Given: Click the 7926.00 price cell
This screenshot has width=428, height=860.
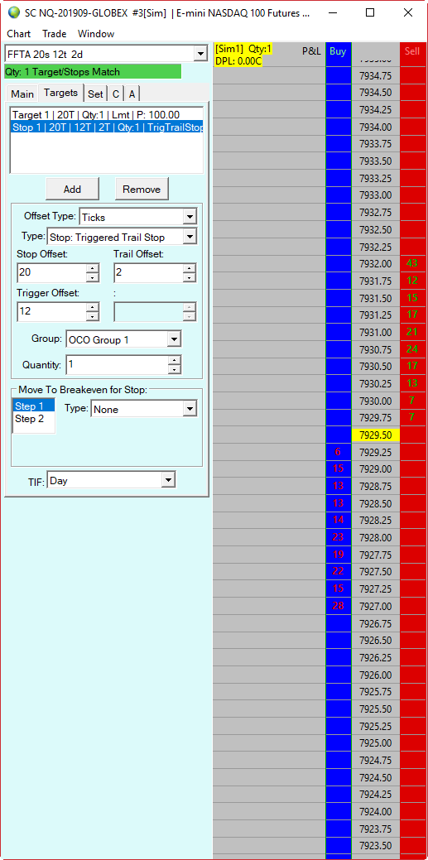Looking at the screenshot, I should coord(375,675).
